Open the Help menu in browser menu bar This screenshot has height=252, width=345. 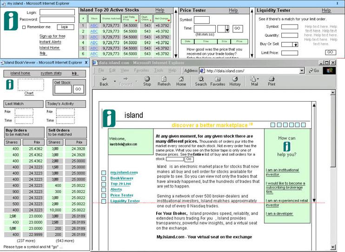(x=172, y=70)
